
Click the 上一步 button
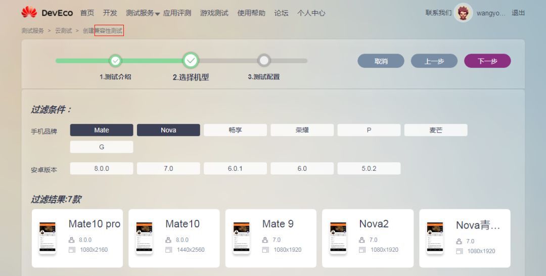point(434,61)
